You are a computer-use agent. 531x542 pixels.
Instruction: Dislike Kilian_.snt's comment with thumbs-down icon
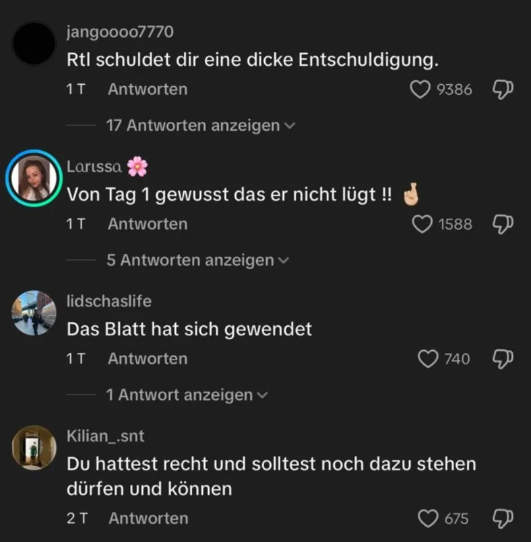(x=503, y=518)
